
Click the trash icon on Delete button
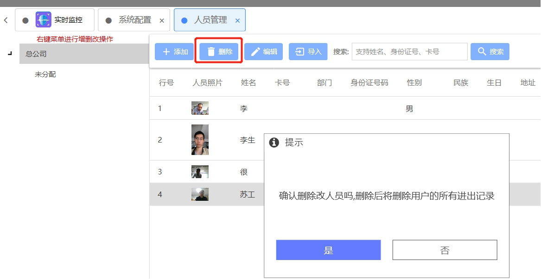click(x=211, y=52)
